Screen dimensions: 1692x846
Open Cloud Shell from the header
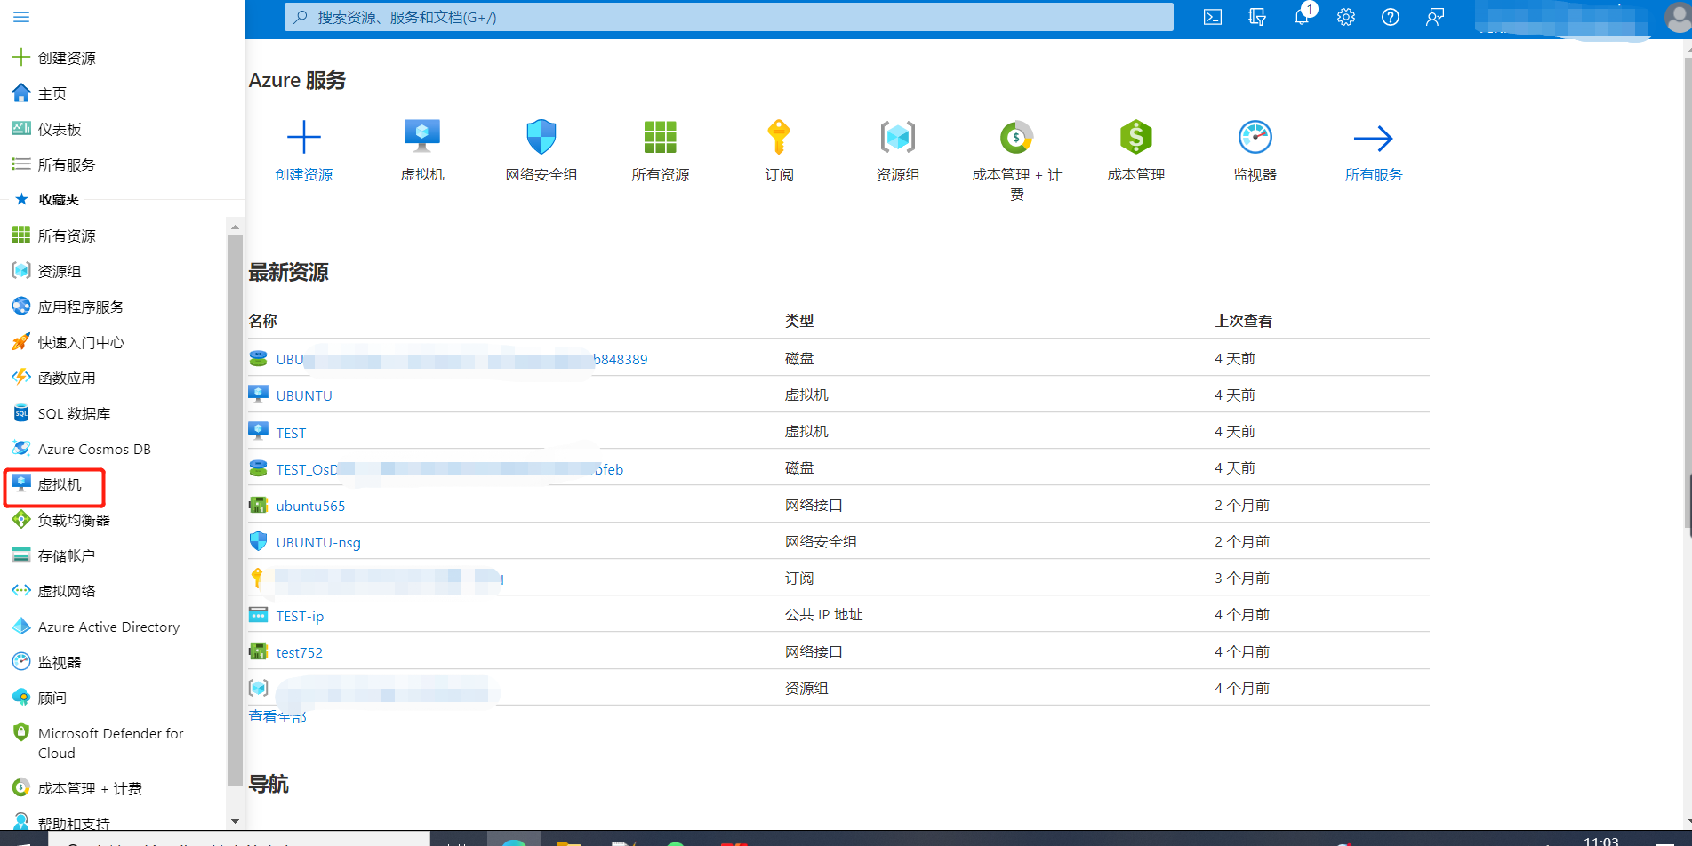click(1213, 17)
